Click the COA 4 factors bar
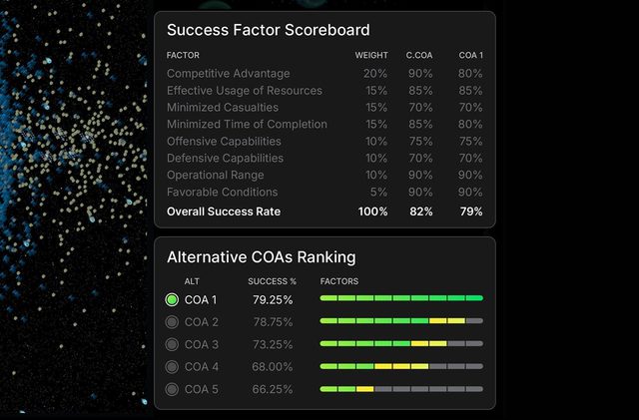This screenshot has height=420, width=639. coord(400,366)
